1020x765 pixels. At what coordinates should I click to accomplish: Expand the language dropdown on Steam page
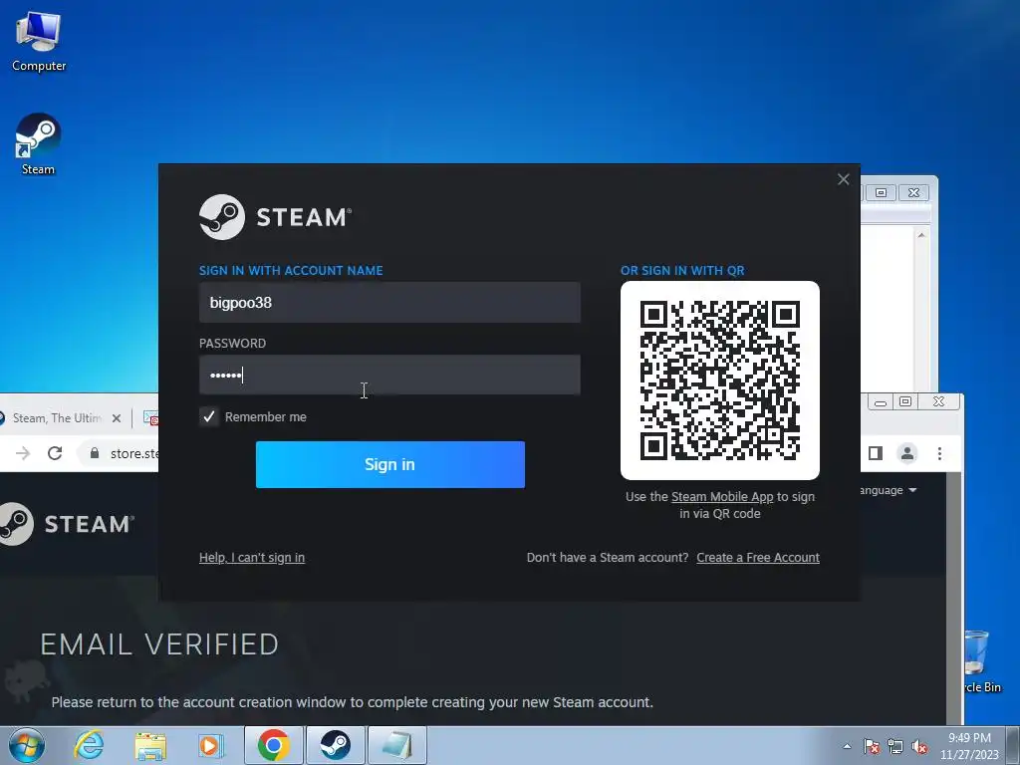click(888, 490)
